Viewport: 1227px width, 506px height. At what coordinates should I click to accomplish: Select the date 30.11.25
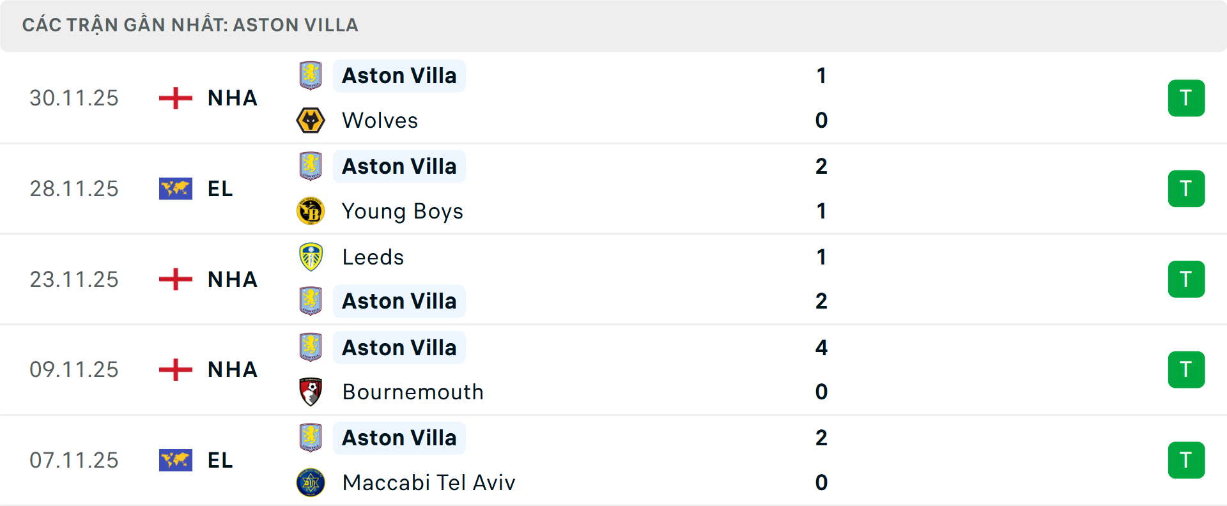coord(74,98)
